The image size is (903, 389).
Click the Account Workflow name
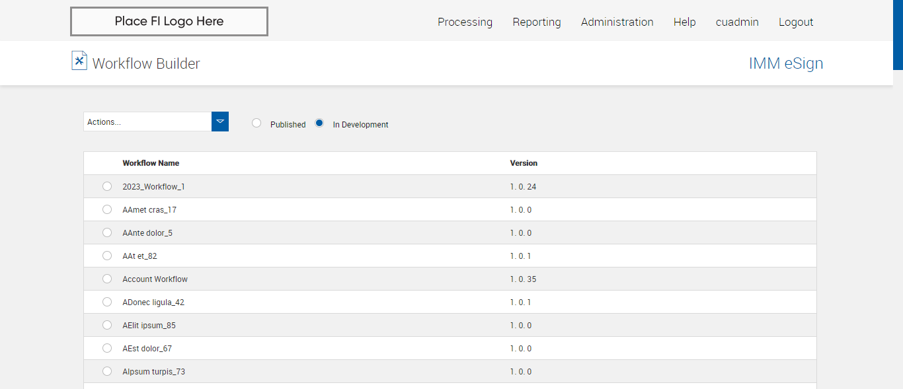click(x=155, y=279)
